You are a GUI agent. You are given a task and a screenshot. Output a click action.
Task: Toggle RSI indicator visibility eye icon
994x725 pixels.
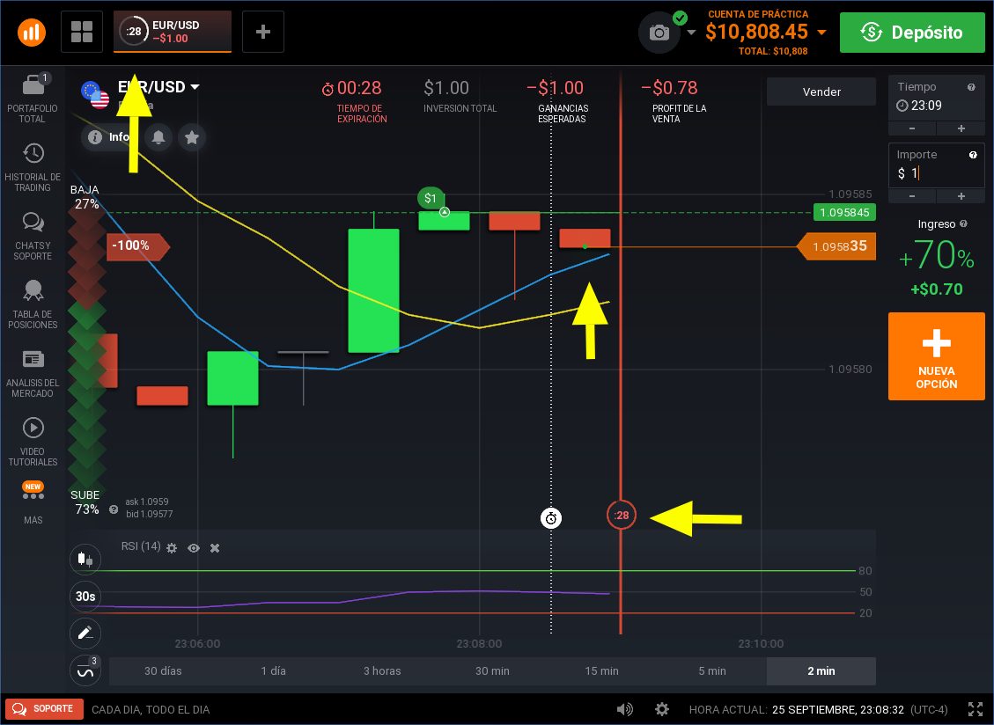[194, 548]
